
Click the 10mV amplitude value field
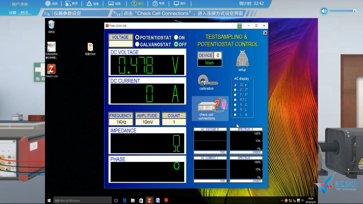click(x=147, y=122)
